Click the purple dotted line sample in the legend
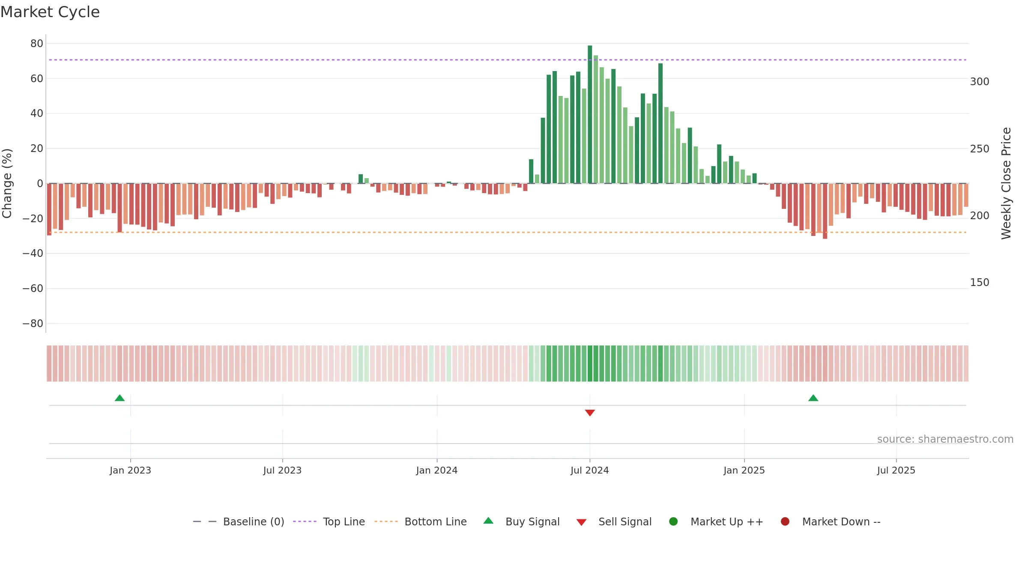Screen dimensions: 1028x578 [305, 521]
